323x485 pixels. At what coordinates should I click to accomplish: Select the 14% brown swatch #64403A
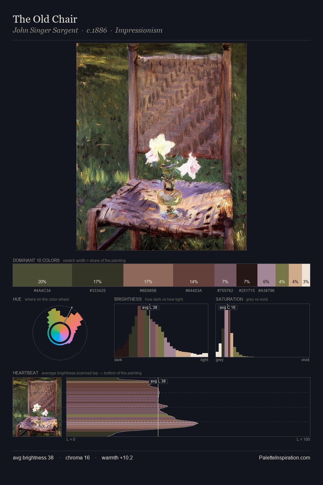click(194, 275)
